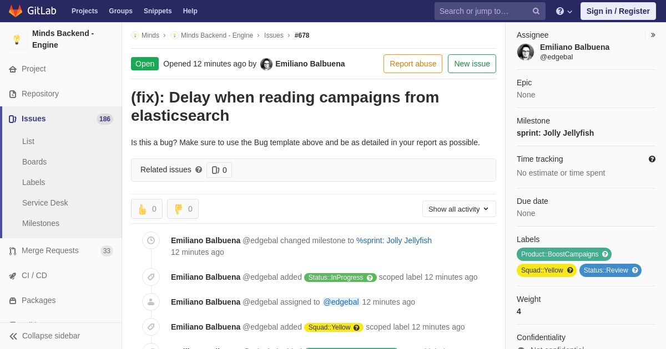Click the Time tracking help icon
This screenshot has width=666, height=349.
pos(652,159)
